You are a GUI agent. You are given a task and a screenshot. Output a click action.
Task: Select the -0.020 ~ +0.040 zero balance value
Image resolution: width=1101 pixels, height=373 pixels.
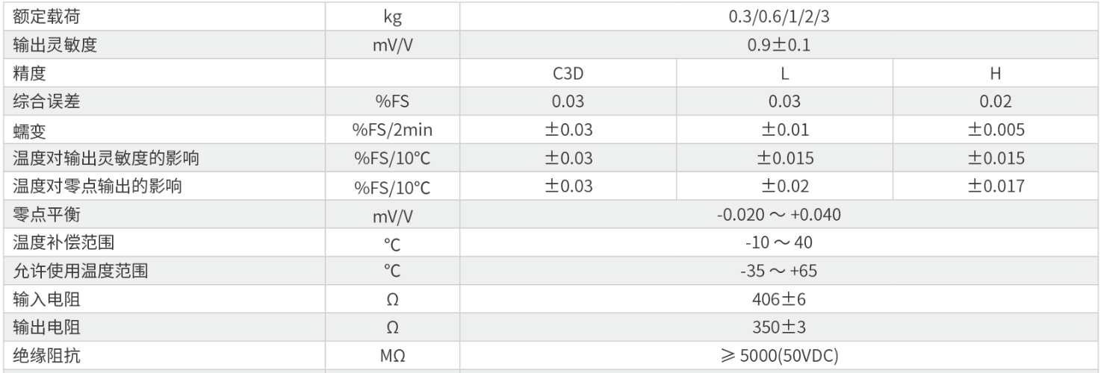click(x=779, y=216)
